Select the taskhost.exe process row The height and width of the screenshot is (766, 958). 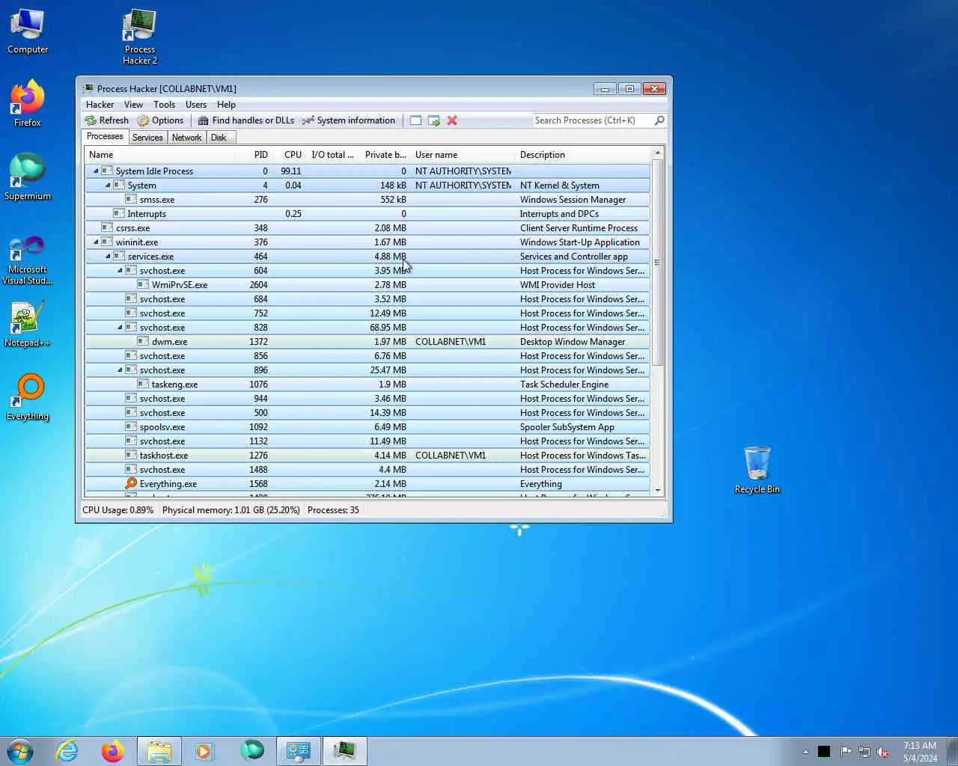[x=367, y=456]
